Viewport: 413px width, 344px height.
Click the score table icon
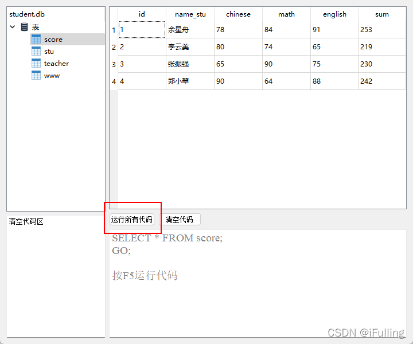tap(36, 39)
